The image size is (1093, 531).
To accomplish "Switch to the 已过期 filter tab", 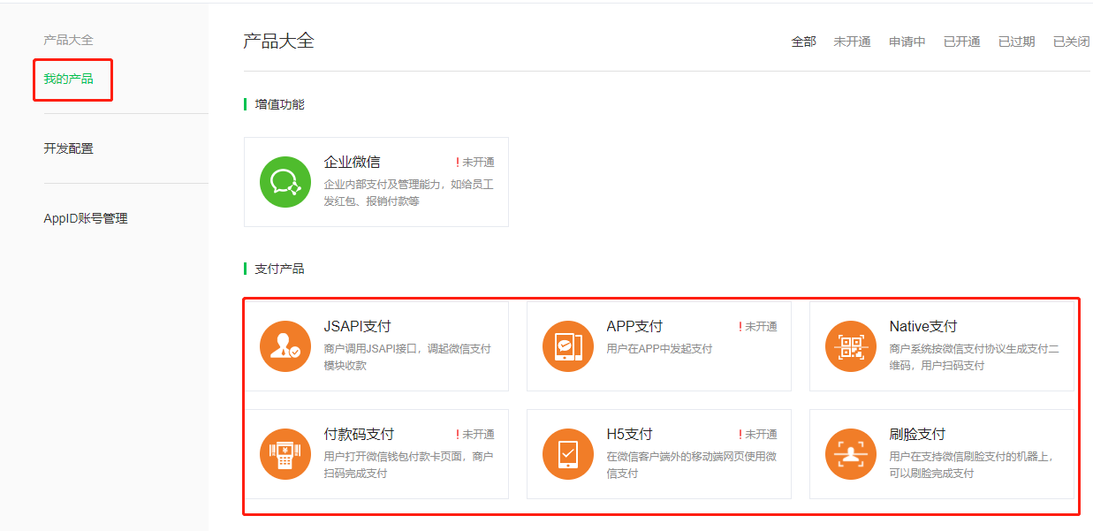I will [x=1017, y=42].
